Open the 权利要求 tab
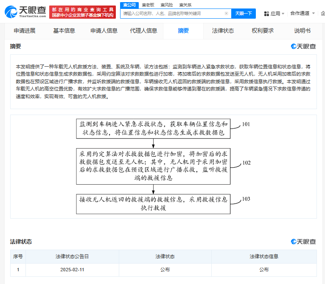The width and height of the screenshot is (325, 284). (263, 31)
